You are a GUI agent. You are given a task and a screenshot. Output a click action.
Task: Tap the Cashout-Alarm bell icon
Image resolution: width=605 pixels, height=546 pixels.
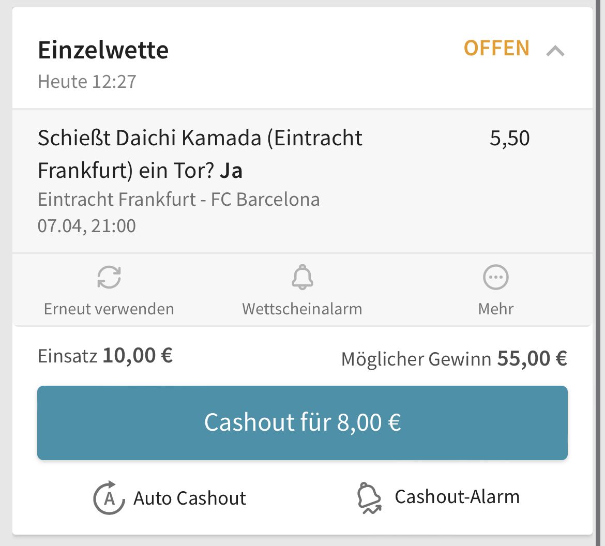[369, 498]
